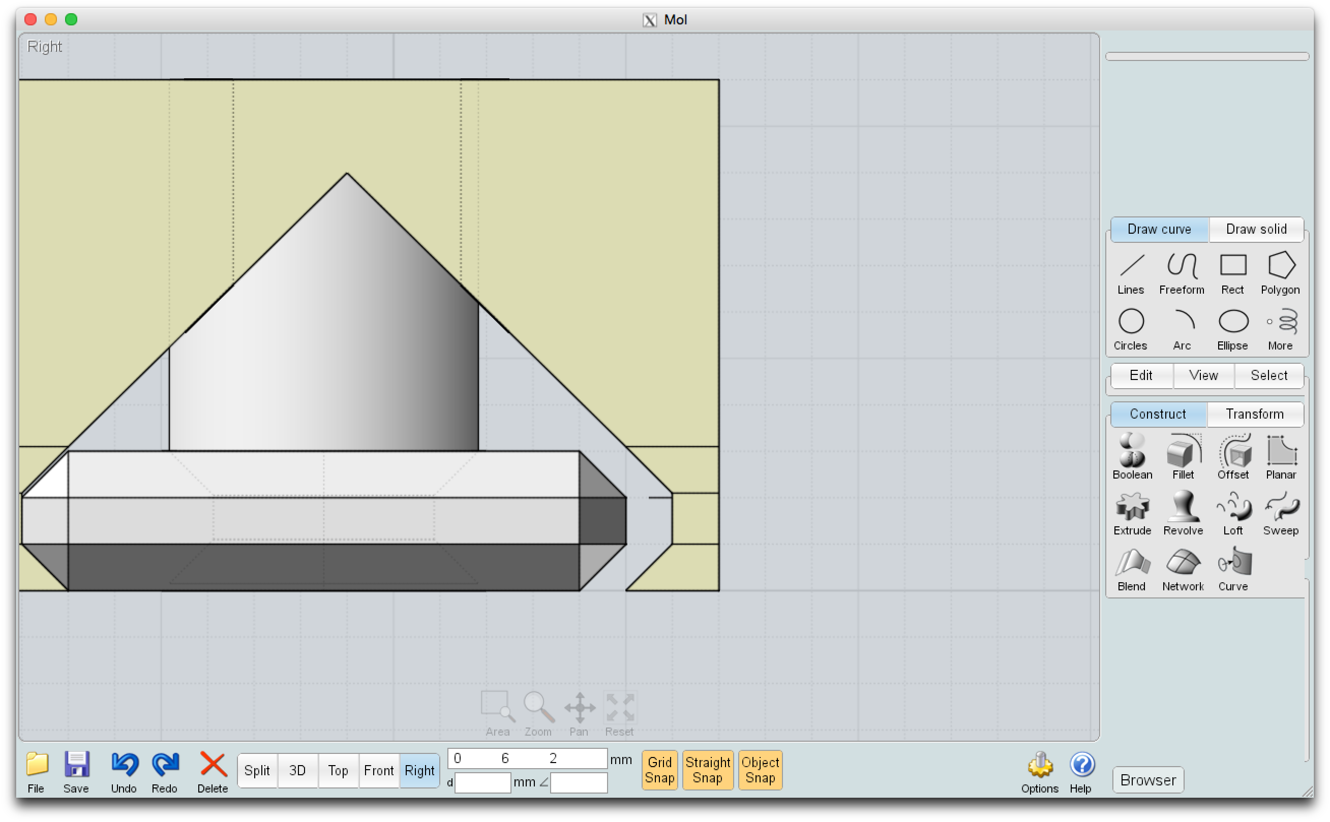
Task: Delete the selected object
Action: (x=213, y=772)
